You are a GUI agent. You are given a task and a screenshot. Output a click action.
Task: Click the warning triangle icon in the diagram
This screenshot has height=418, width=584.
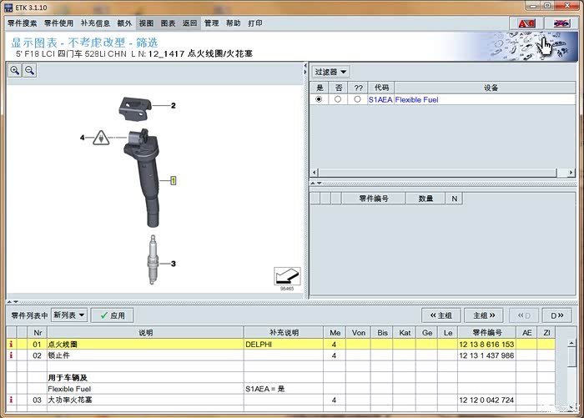pos(101,138)
